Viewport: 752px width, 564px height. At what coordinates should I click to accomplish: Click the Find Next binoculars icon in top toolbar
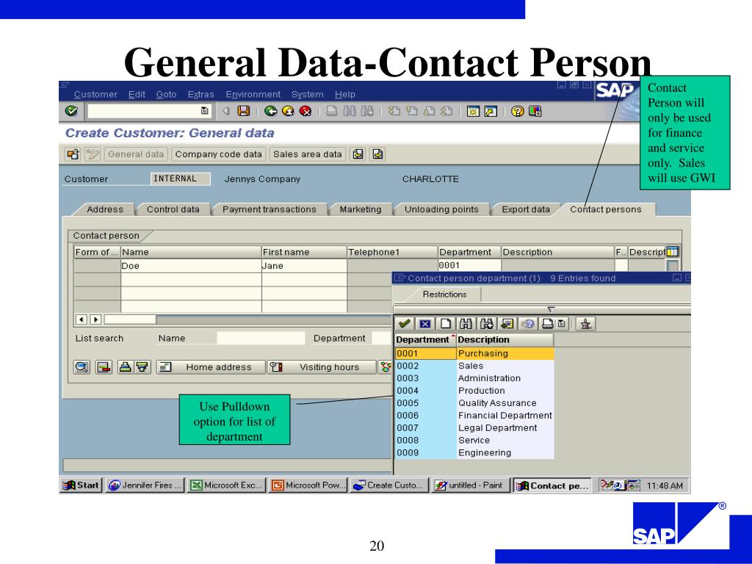[367, 112]
